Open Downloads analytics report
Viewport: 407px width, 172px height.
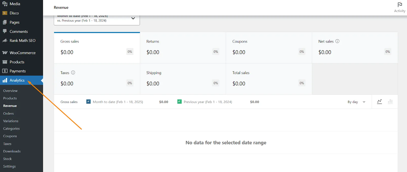[x=12, y=151]
